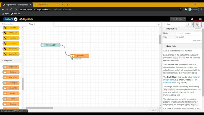Open the Deploy dropdown arrow
This screenshot has width=204, height=115.
pos(185,19)
